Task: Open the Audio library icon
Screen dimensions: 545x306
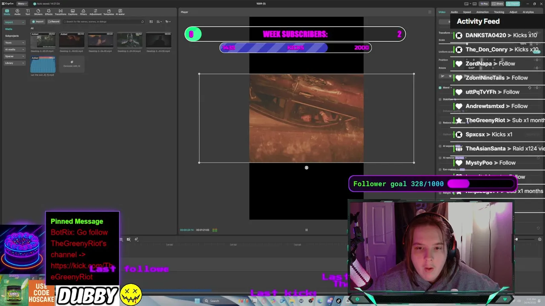Action: tap(17, 12)
